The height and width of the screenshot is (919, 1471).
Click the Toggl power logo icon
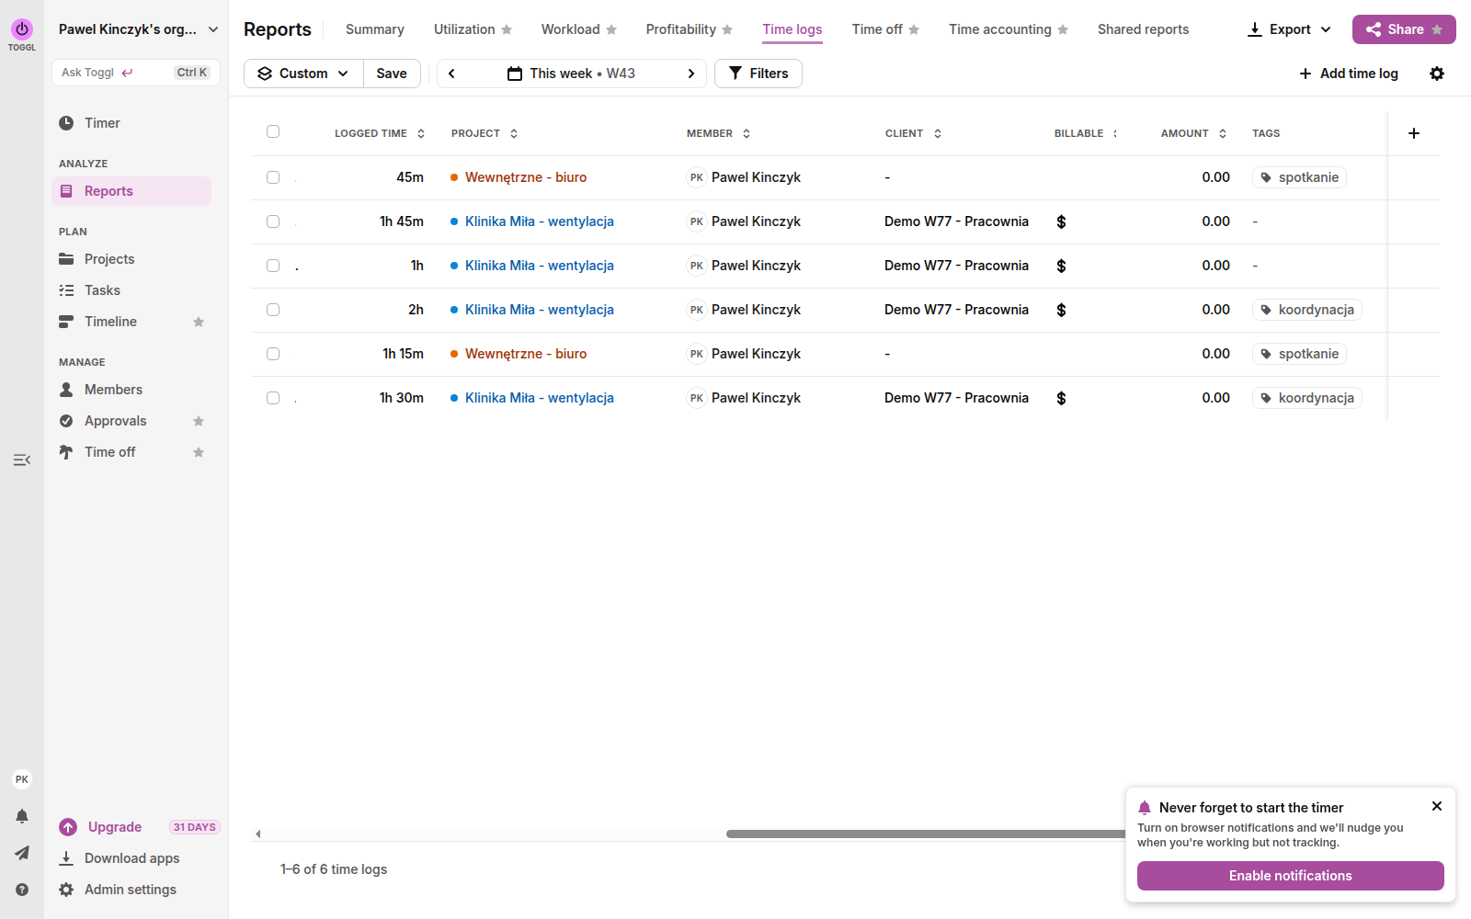pyautogui.click(x=22, y=29)
